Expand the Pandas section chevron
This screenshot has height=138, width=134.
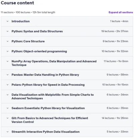pos(7,75)
